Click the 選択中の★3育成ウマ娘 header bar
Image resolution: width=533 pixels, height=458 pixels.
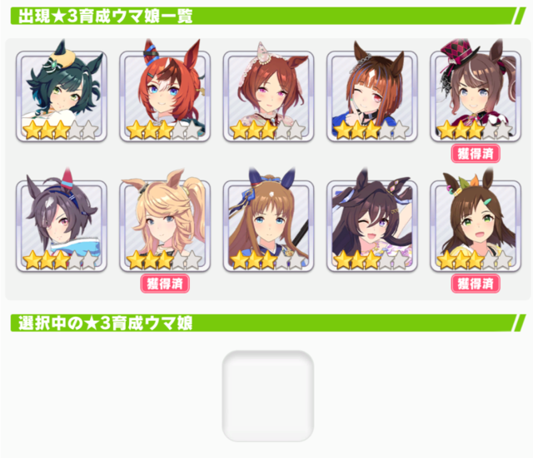pyautogui.click(x=268, y=323)
